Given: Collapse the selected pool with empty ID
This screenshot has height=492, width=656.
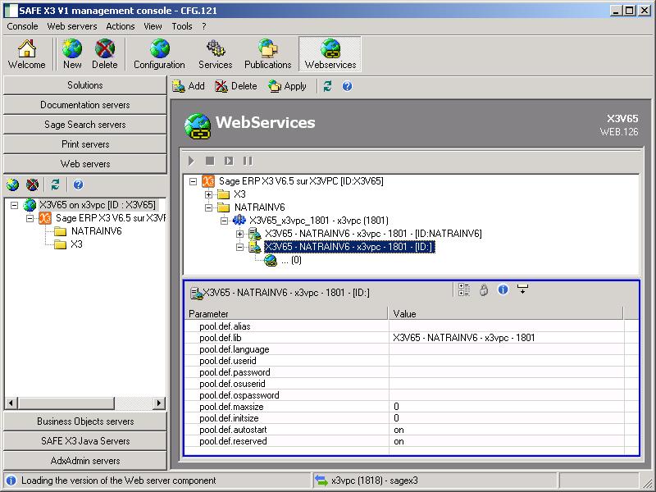Looking at the screenshot, I should tap(239, 247).
